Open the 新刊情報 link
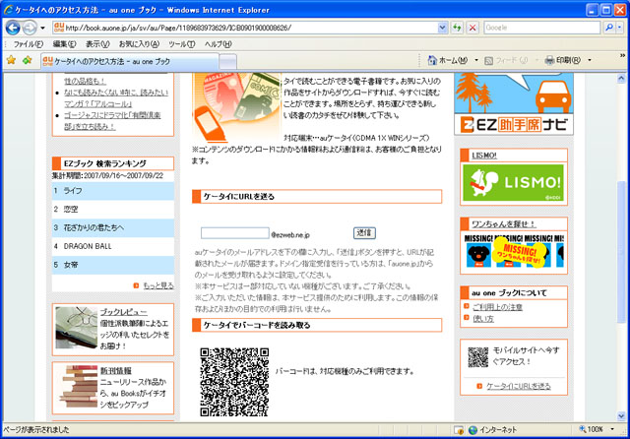 click(116, 371)
